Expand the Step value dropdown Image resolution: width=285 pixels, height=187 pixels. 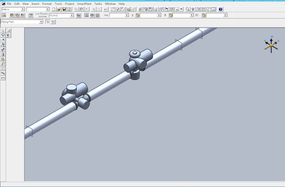(127, 15)
